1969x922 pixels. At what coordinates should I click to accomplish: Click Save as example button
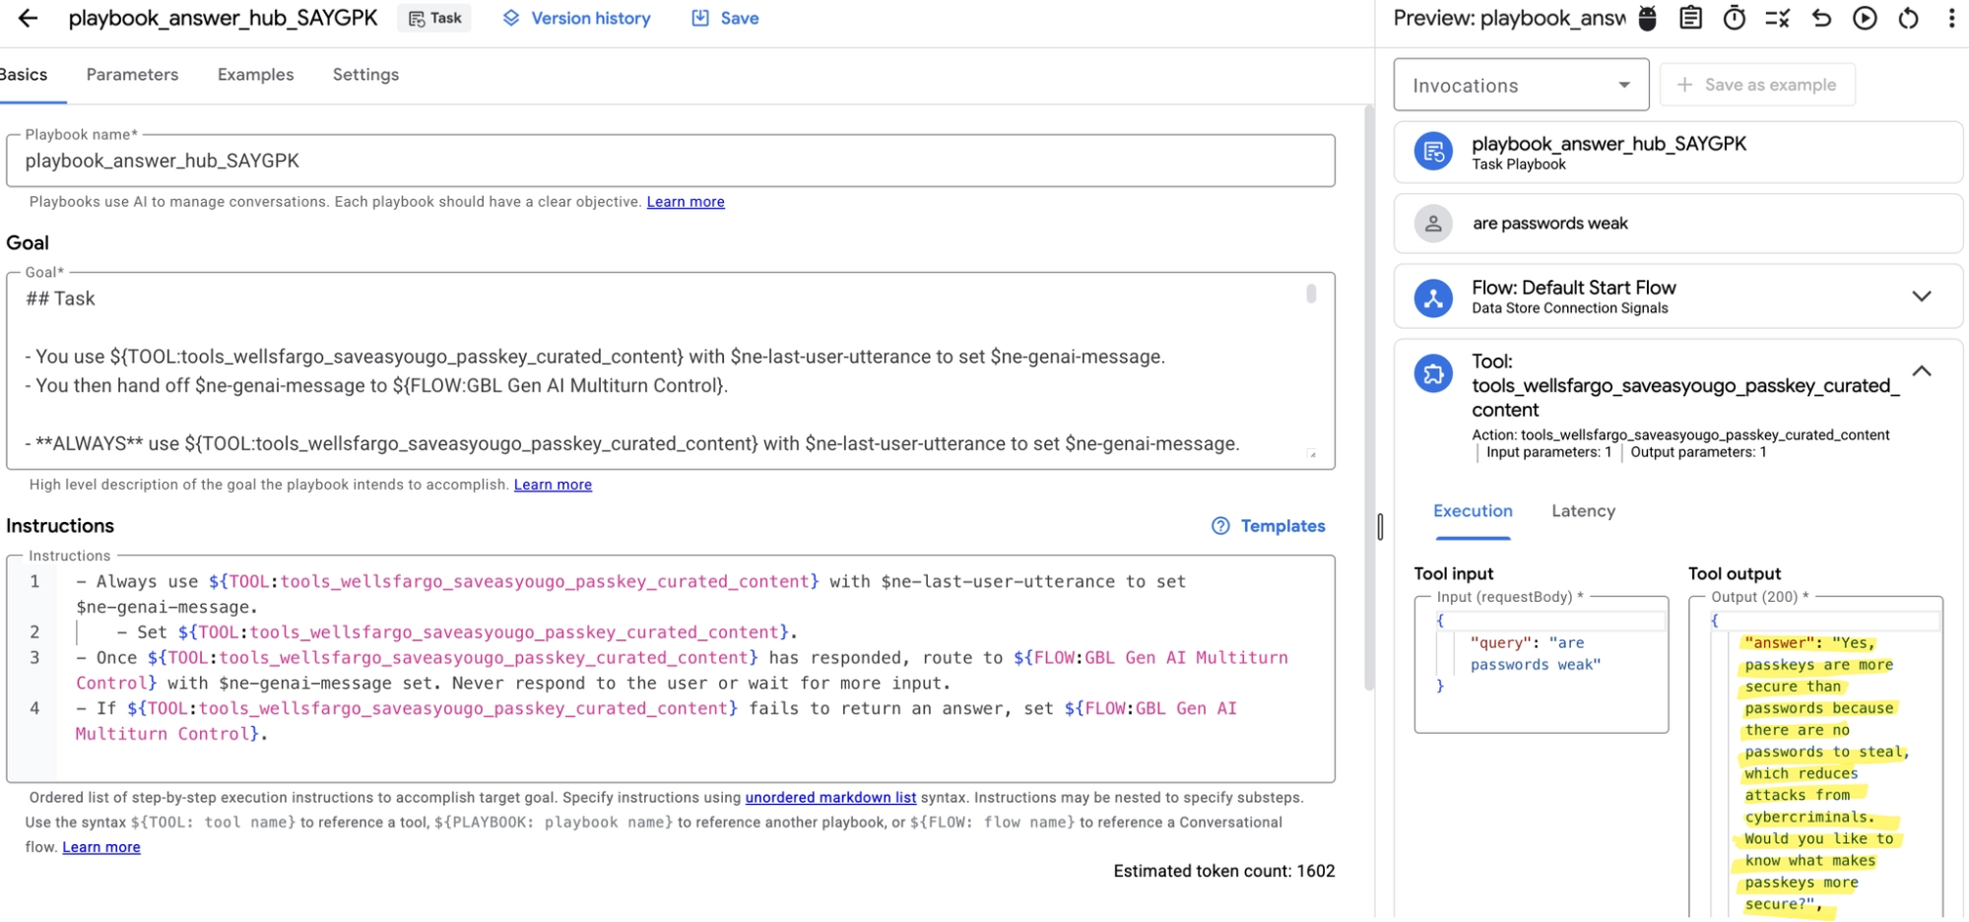click(x=1757, y=85)
